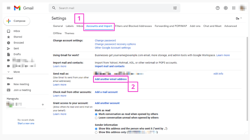Open the Settings gear icon
The width and height of the screenshot is (250, 140).
pyautogui.click(x=225, y=8)
